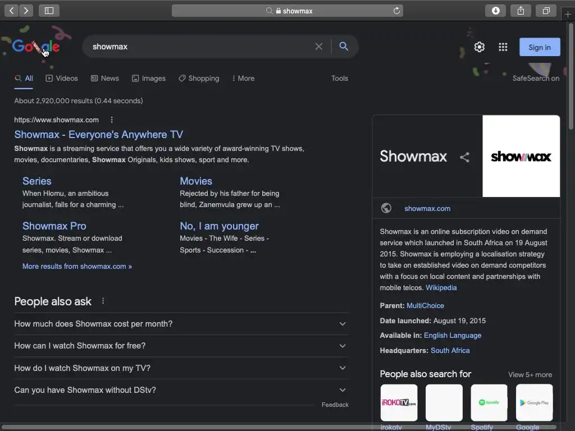Go back with Safari's back arrow
Image resolution: width=575 pixels, height=431 pixels.
(12, 11)
